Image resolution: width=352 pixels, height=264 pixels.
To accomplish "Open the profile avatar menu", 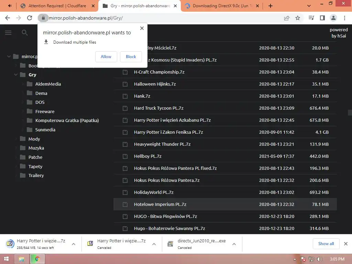I will click(333, 18).
